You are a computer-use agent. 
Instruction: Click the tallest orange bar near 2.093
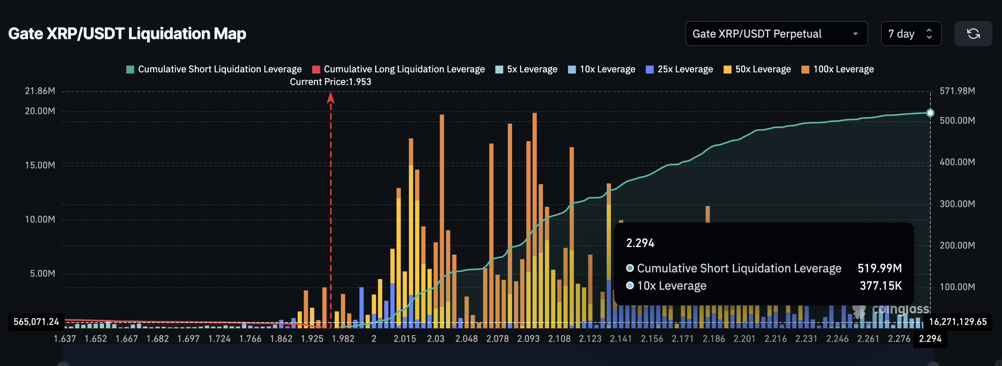pyautogui.click(x=535, y=221)
